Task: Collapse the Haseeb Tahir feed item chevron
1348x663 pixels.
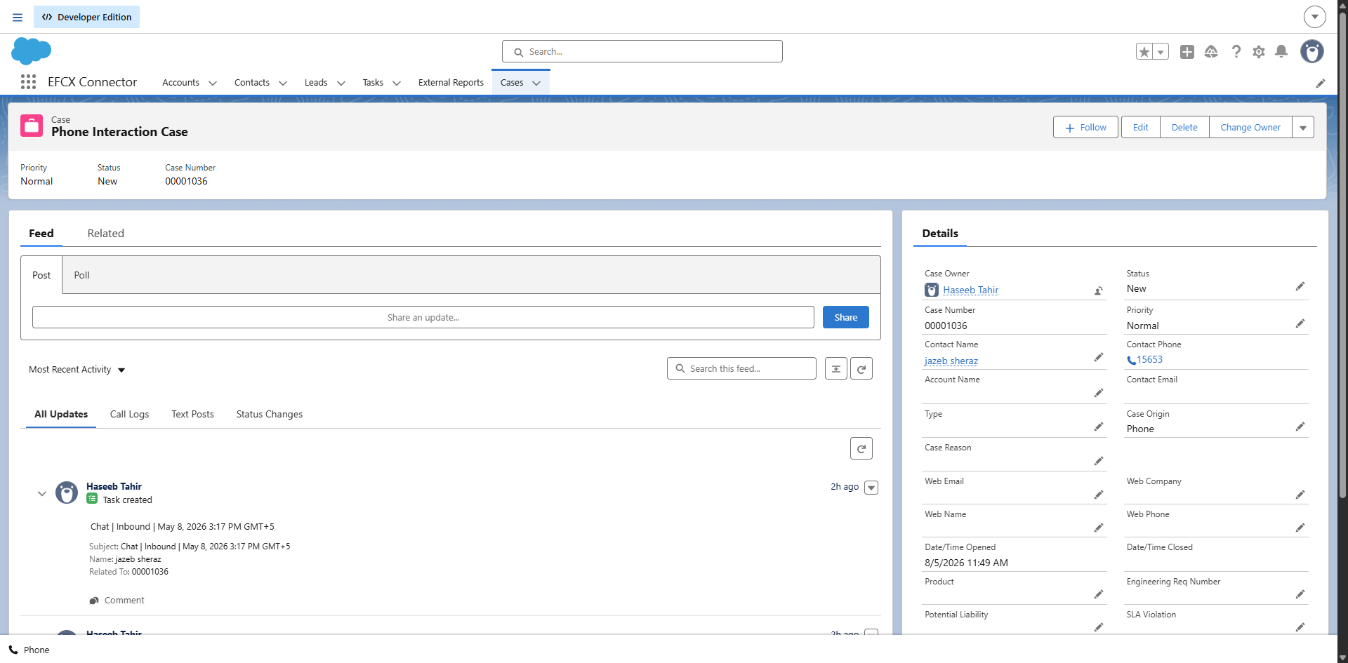Action: (x=42, y=493)
